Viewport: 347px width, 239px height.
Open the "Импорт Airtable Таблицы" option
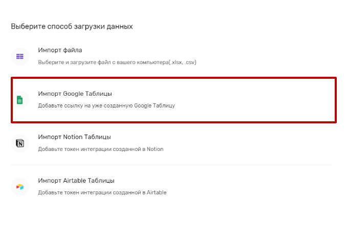(76, 181)
